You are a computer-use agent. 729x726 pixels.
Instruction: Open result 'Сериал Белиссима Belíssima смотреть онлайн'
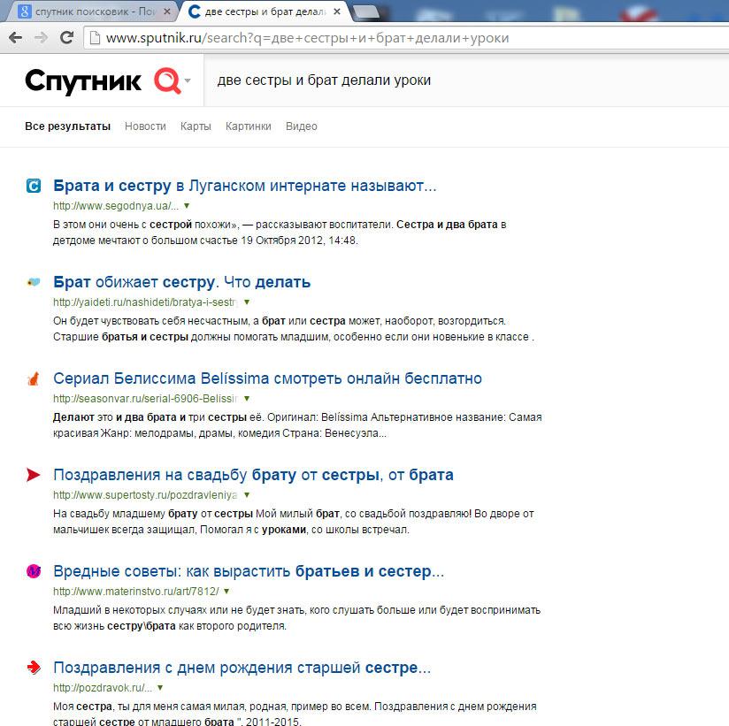click(x=267, y=378)
